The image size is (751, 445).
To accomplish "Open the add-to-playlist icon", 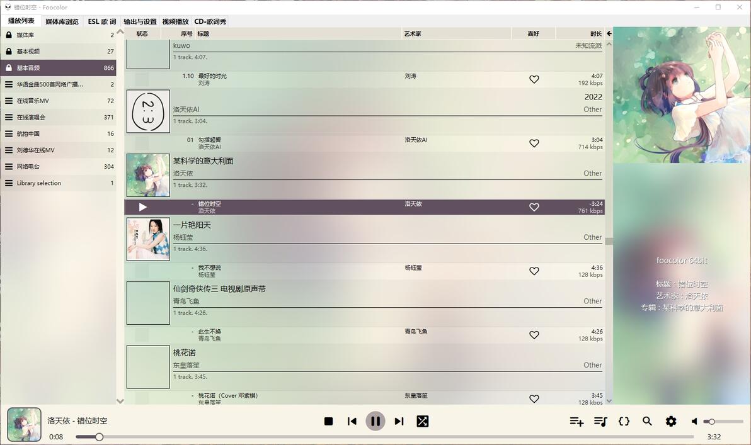I will [x=576, y=421].
